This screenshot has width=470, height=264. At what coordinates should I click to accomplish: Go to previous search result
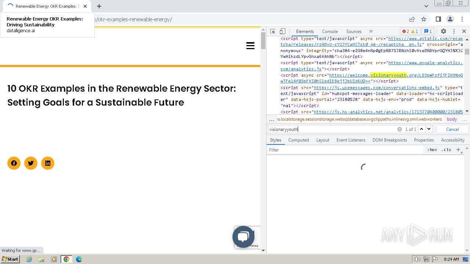click(422, 129)
